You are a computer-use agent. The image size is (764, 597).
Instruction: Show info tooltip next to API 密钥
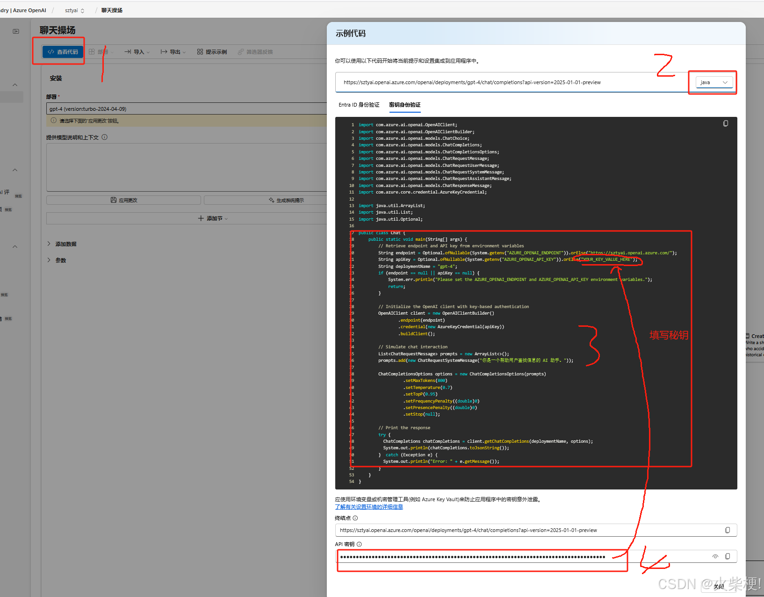coord(359,544)
